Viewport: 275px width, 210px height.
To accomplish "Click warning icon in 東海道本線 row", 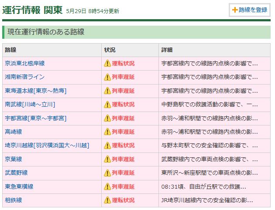I will 107,91.
